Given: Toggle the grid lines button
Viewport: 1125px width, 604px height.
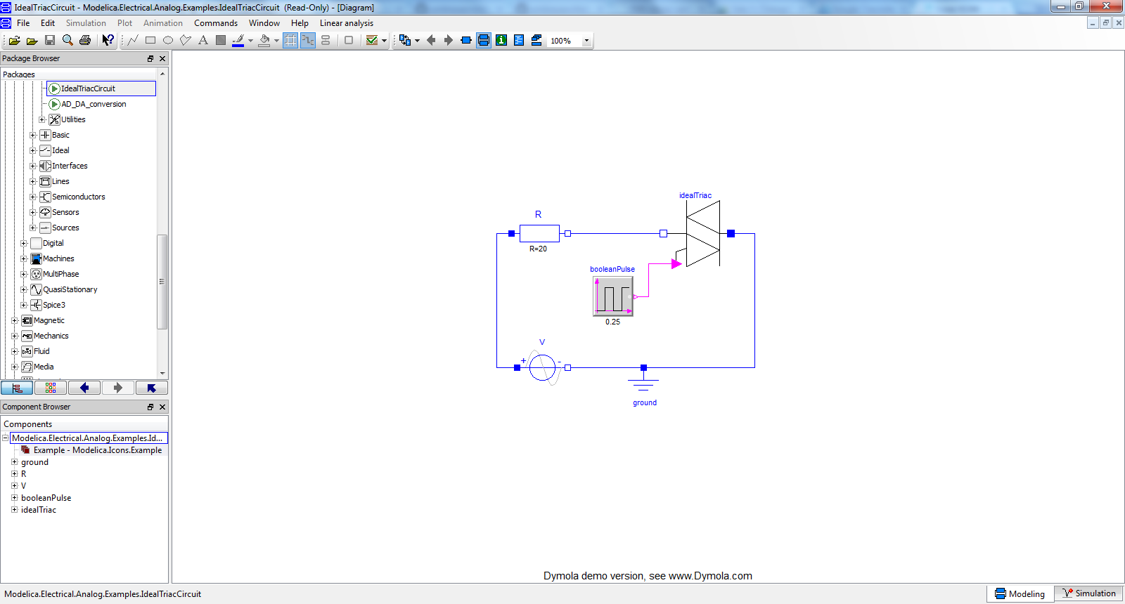Looking at the screenshot, I should click(x=290, y=40).
